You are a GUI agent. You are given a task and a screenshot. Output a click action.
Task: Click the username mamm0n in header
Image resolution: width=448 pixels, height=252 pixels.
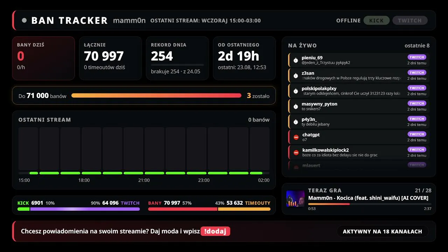[x=129, y=20]
